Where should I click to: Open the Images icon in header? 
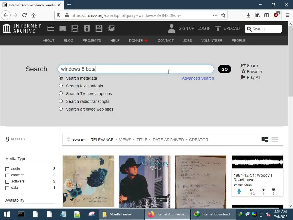[x=111, y=28]
